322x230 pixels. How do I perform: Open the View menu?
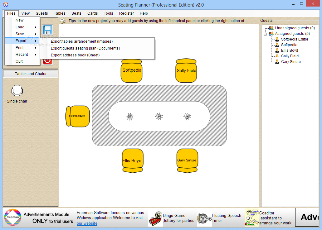[26, 13]
